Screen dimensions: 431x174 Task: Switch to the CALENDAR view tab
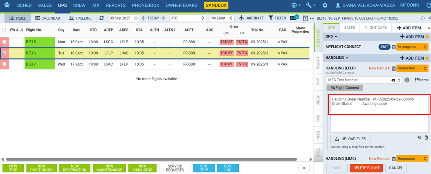pyautogui.click(x=48, y=18)
